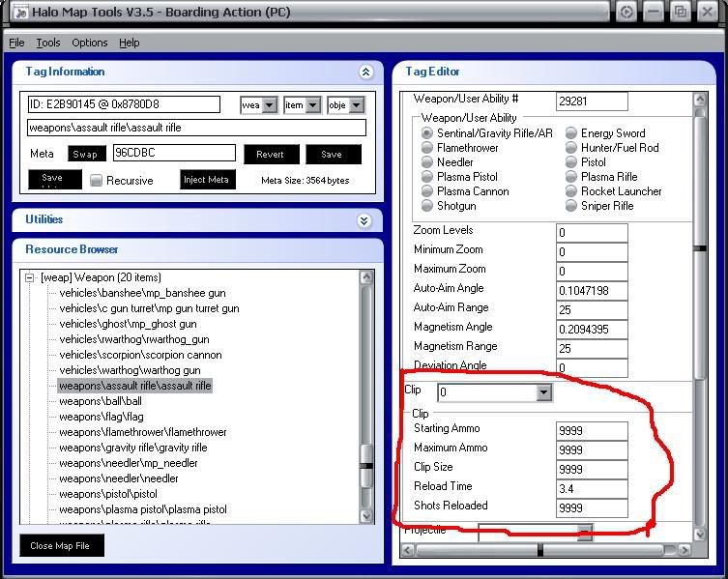Click the Maximum Ammo field
This screenshot has height=579, width=728.
592,450
